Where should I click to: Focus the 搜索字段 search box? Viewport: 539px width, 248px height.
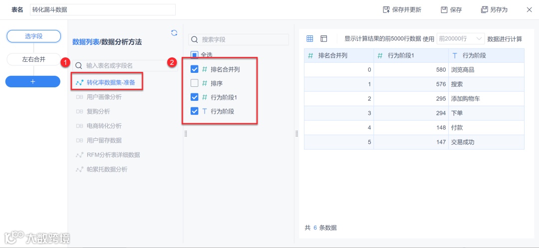(239, 39)
